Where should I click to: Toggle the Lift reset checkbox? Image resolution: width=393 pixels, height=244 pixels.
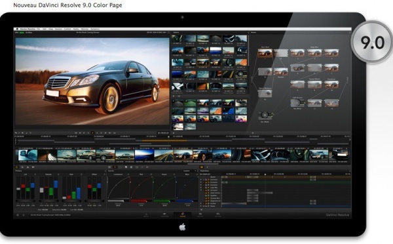click(35, 174)
